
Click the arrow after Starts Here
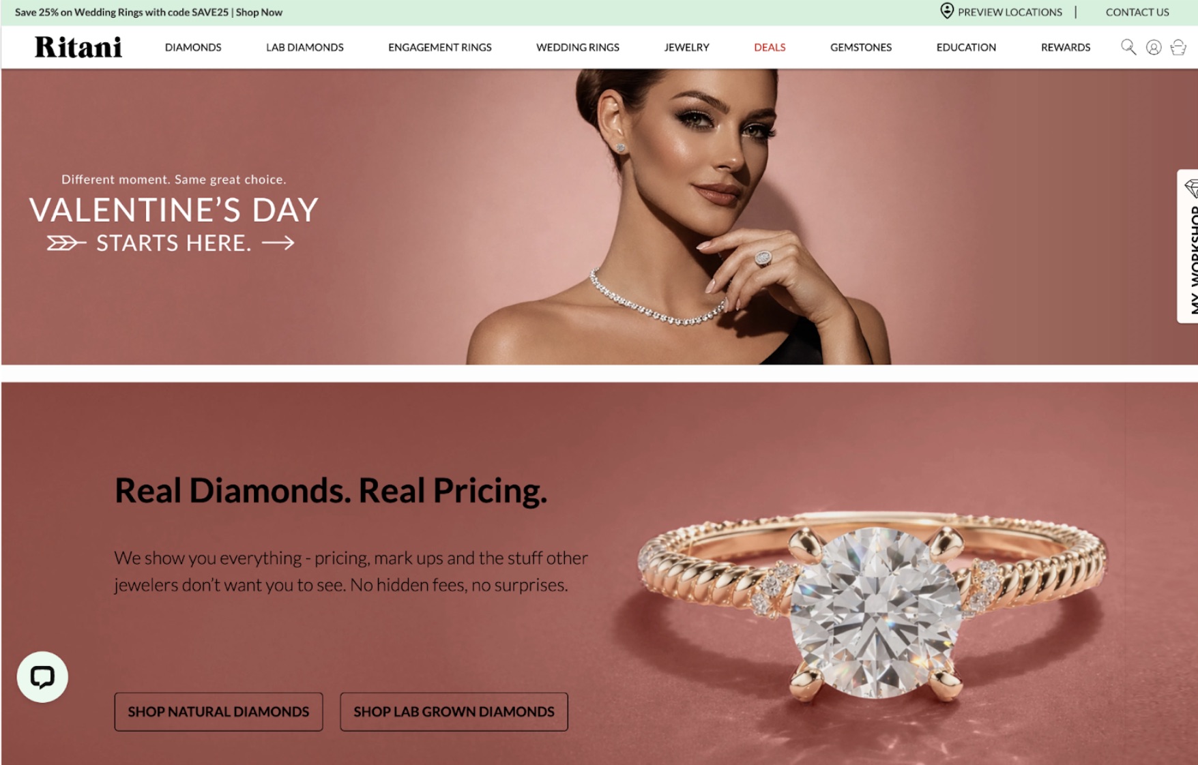(278, 243)
